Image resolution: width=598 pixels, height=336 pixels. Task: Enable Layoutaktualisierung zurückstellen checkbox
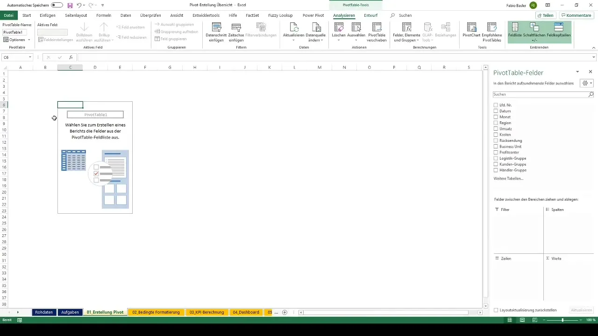coord(496,310)
